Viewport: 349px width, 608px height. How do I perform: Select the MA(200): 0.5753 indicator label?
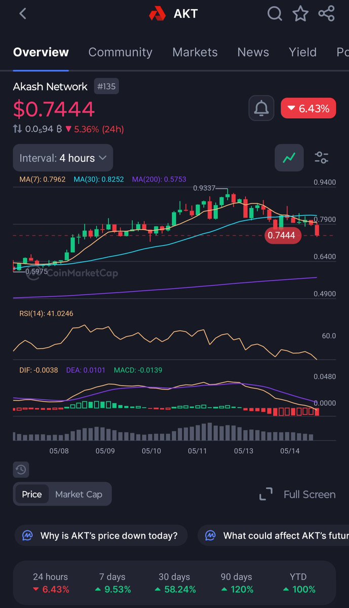pos(159,179)
